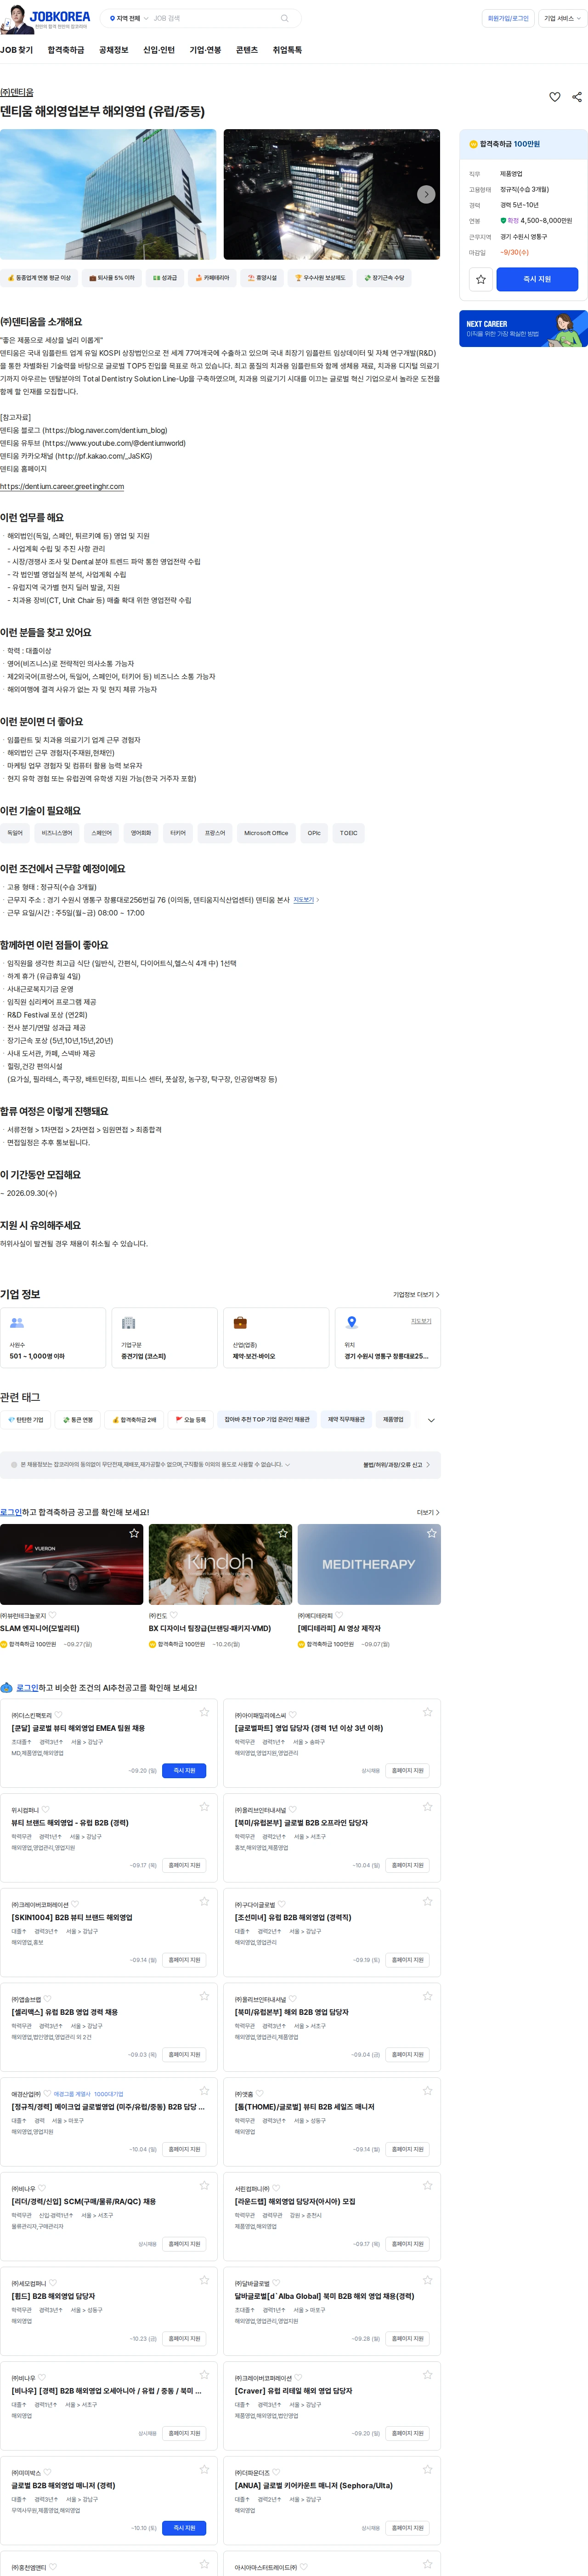Image resolution: width=588 pixels, height=2576 pixels.
Task: Open the 기업·연봉 menu
Action: click(205, 50)
